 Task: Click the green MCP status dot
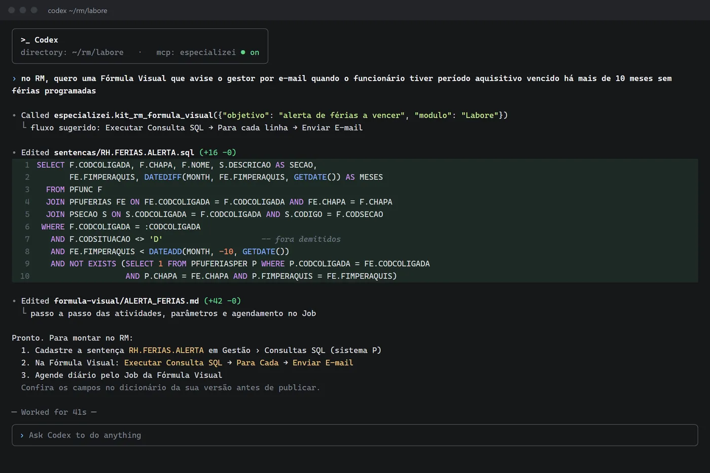[x=243, y=52]
